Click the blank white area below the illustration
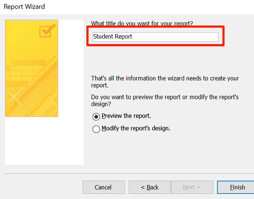 [x=44, y=141]
